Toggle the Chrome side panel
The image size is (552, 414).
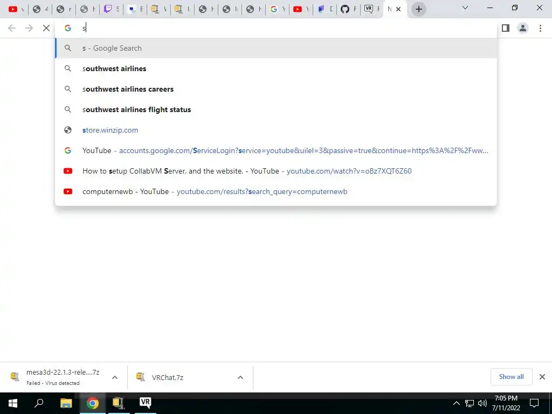[x=506, y=28]
